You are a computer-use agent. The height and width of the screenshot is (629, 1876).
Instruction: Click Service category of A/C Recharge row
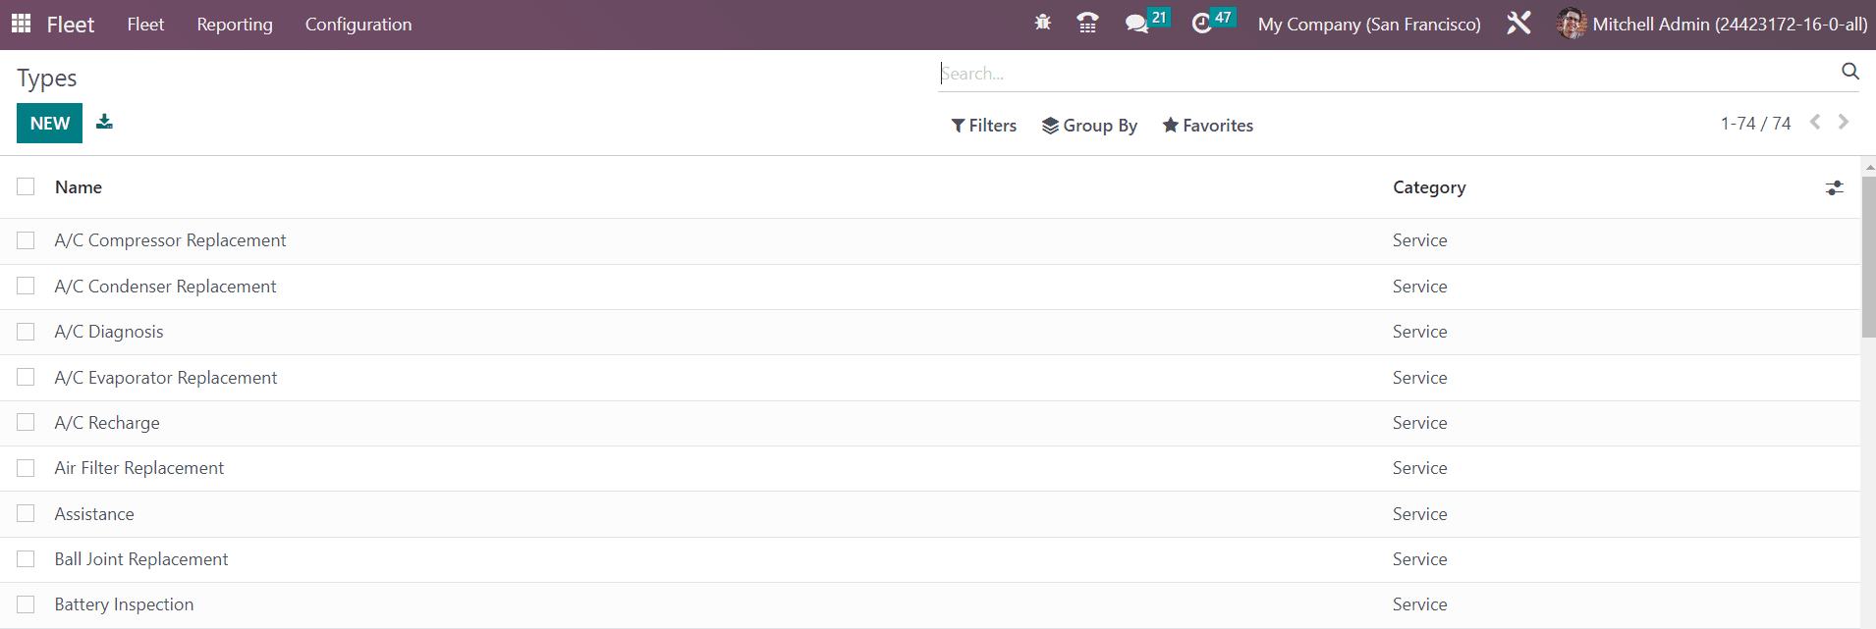tap(1419, 422)
